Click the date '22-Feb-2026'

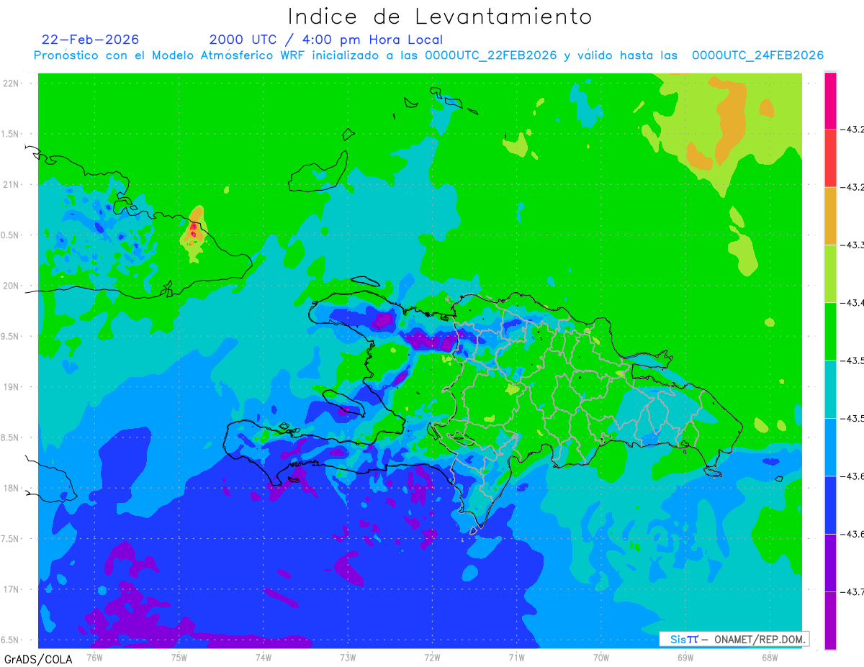(x=90, y=40)
